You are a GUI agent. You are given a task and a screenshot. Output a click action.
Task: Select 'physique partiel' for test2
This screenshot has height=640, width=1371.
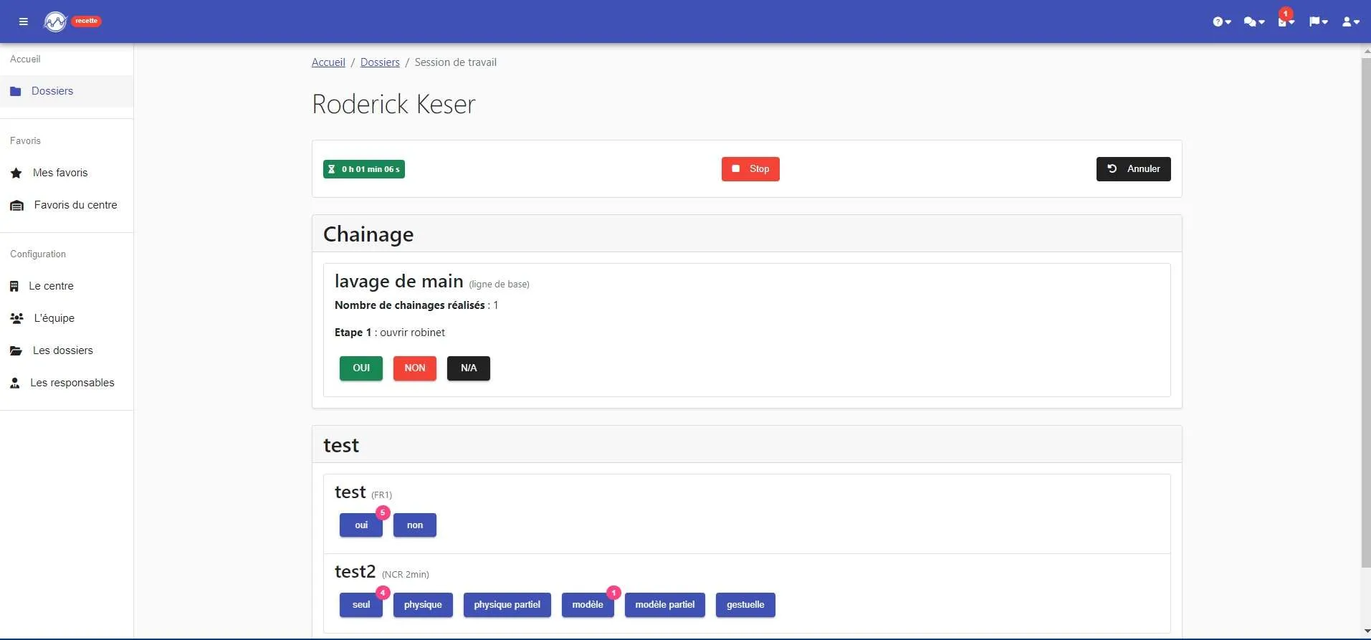[x=507, y=605]
